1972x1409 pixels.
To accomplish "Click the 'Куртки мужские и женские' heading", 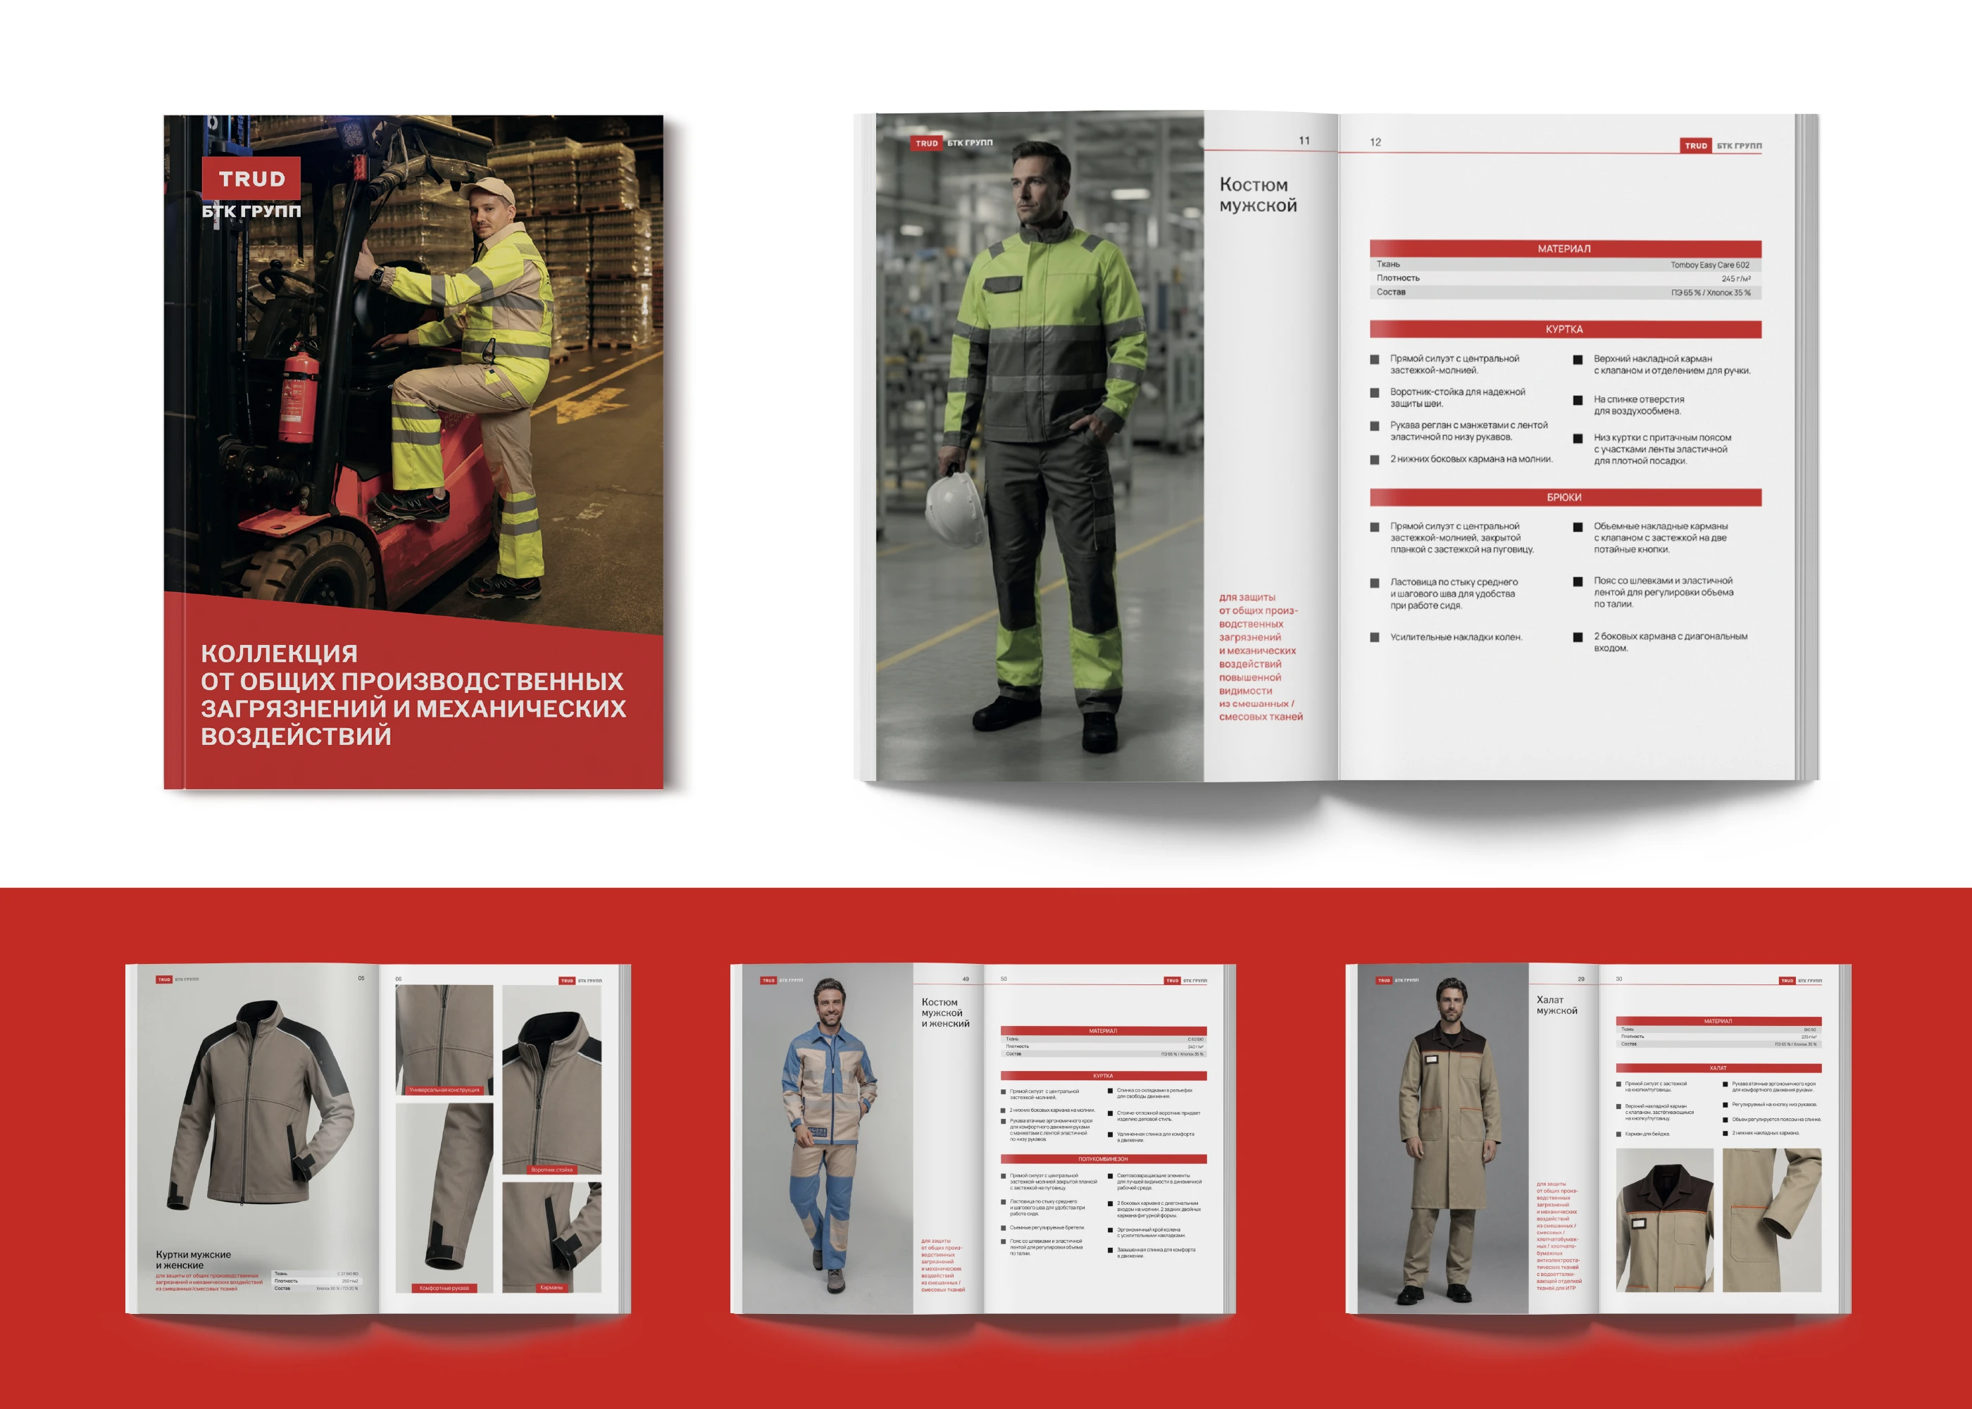I will [194, 1260].
